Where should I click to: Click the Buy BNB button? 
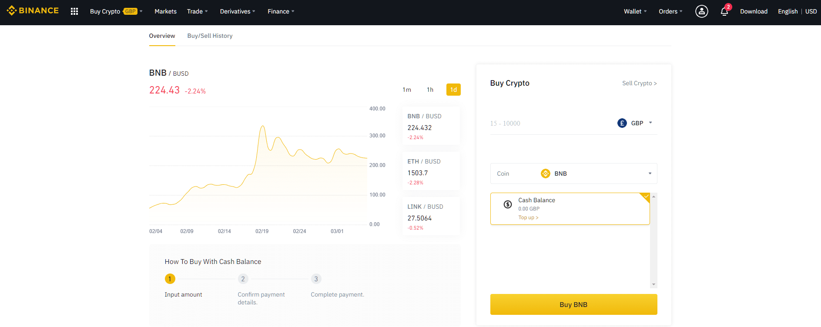click(573, 304)
